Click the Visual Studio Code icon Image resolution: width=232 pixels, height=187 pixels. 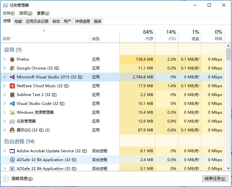click(12, 104)
